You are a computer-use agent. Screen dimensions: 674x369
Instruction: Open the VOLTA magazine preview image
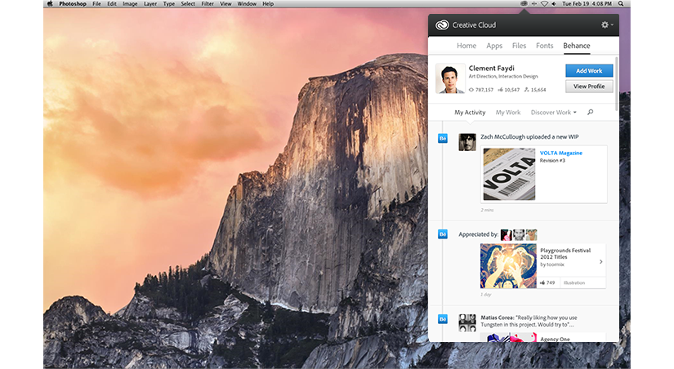(x=509, y=174)
